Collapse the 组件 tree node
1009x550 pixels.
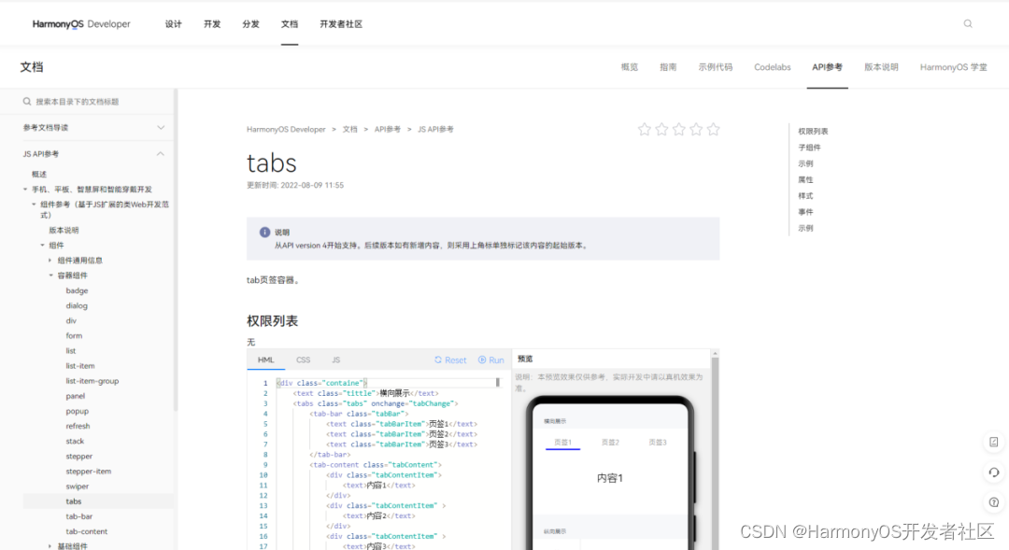[42, 245]
